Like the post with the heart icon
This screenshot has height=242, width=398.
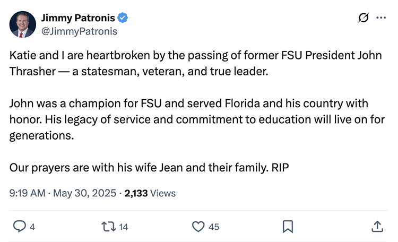pyautogui.click(x=198, y=227)
